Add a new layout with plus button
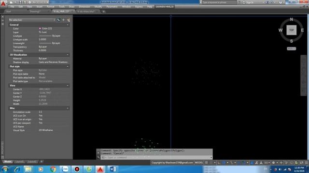 pos(42,161)
